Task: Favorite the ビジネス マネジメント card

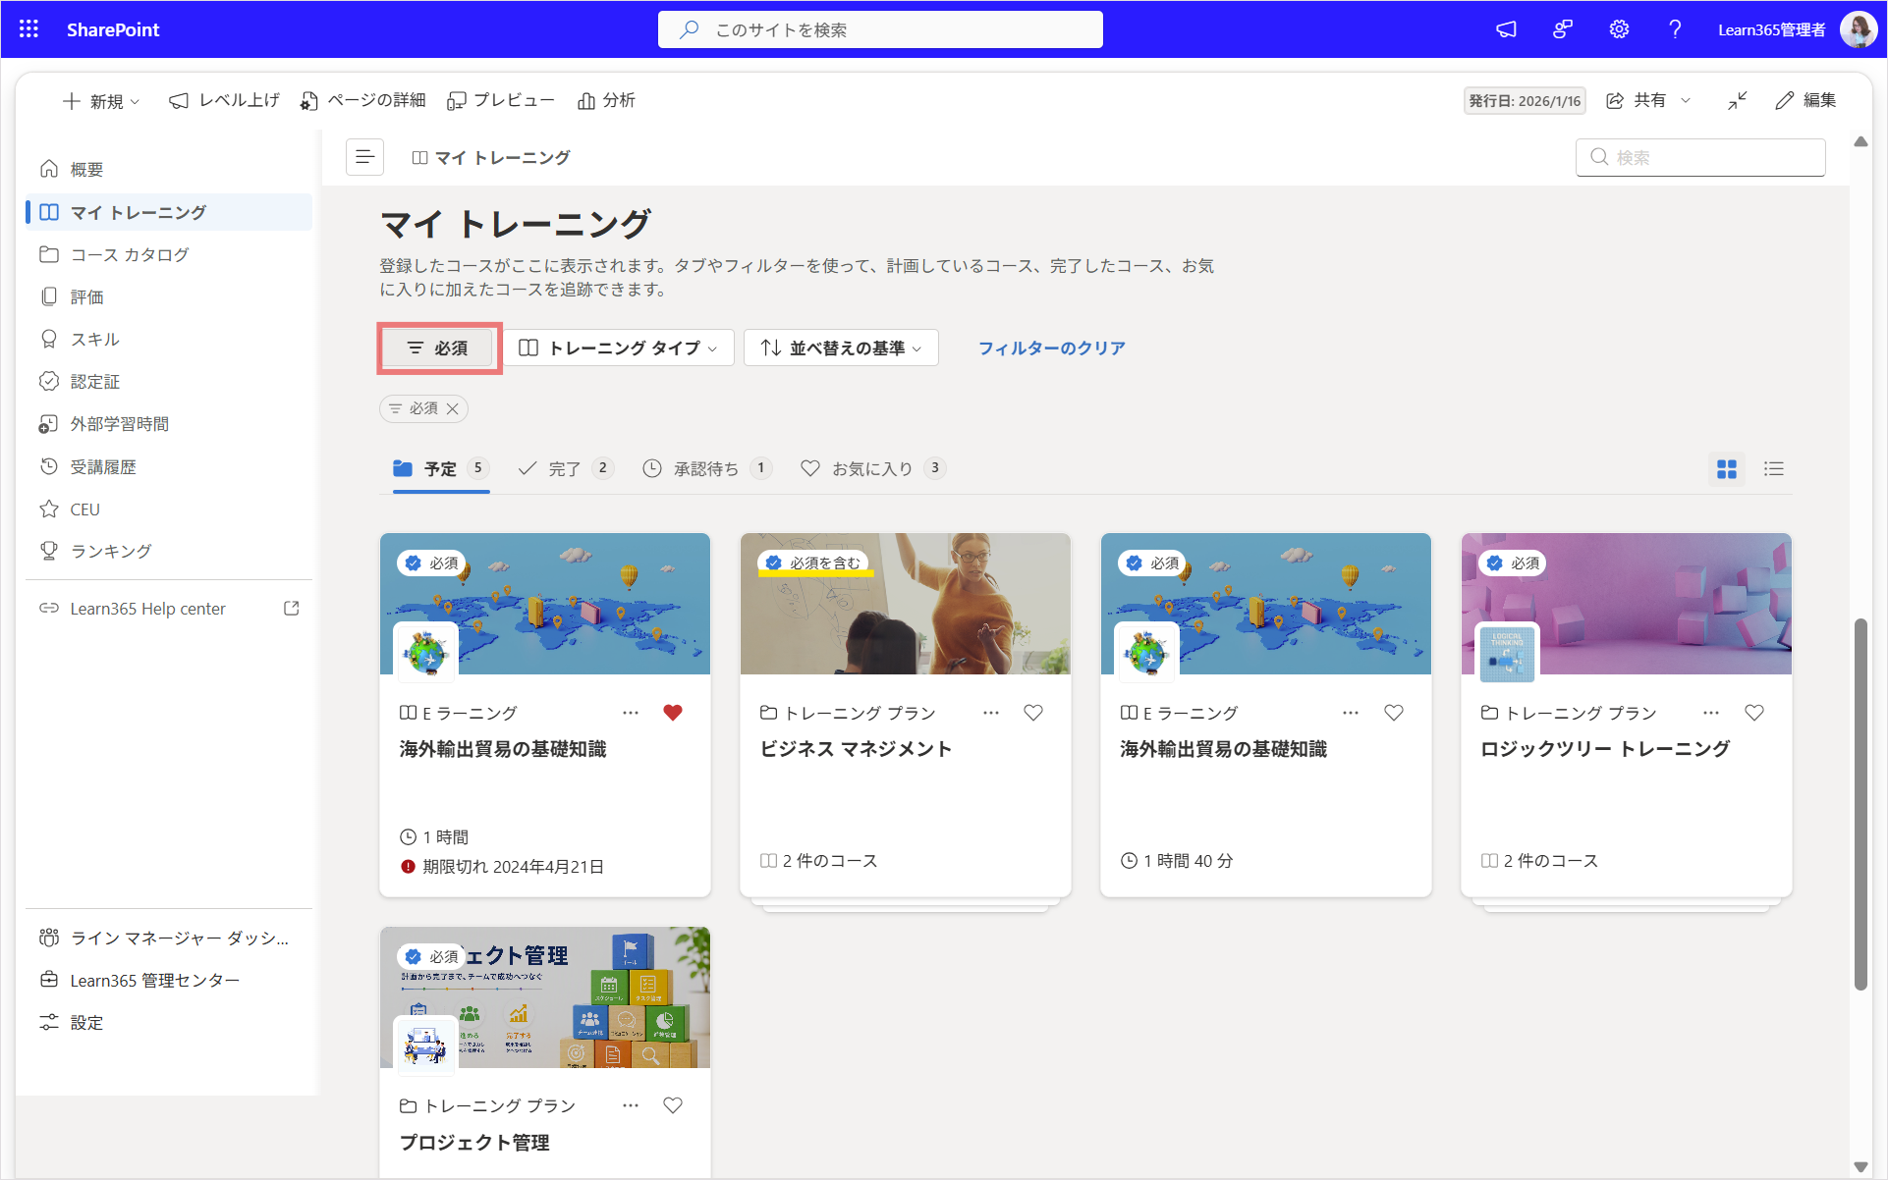Action: (x=1033, y=713)
